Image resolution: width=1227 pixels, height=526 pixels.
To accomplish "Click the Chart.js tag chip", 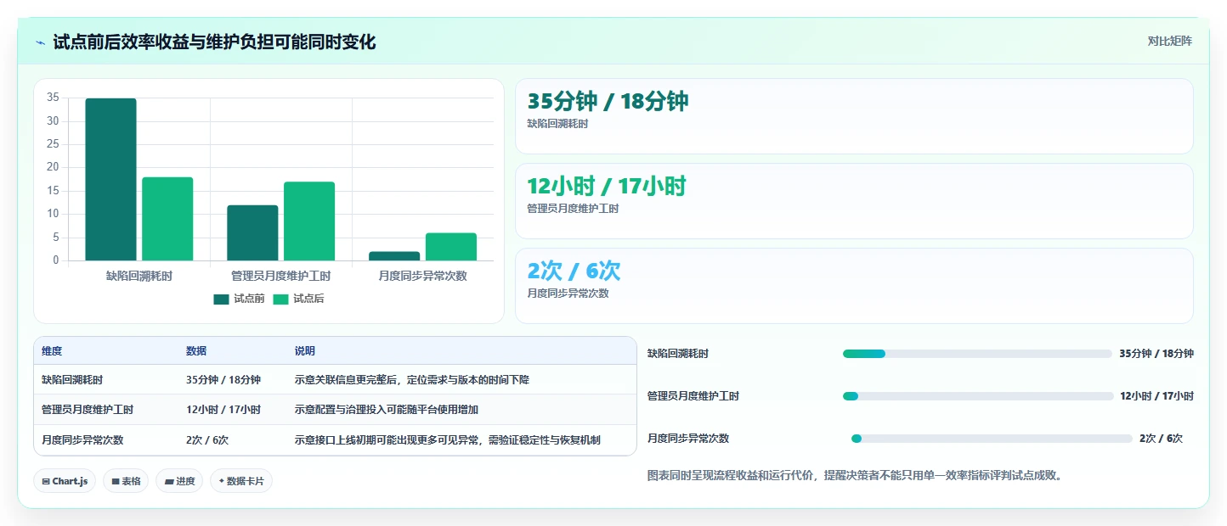I will click(65, 481).
